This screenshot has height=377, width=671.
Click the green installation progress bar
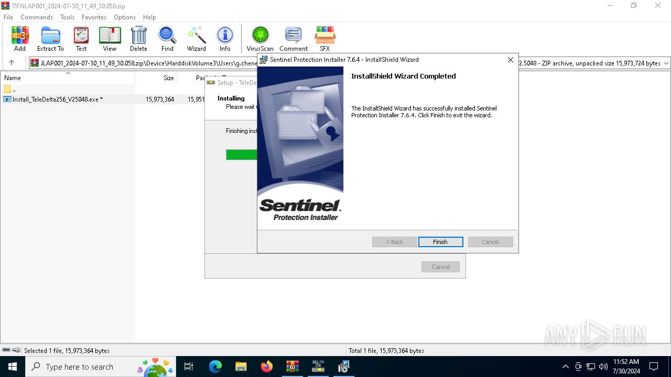[x=242, y=154]
